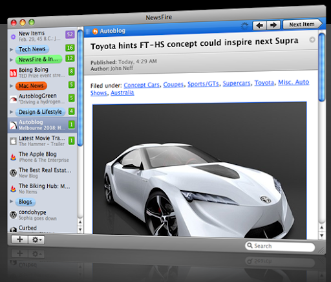
Task: Expand the Mac News group
Action: coord(12,86)
